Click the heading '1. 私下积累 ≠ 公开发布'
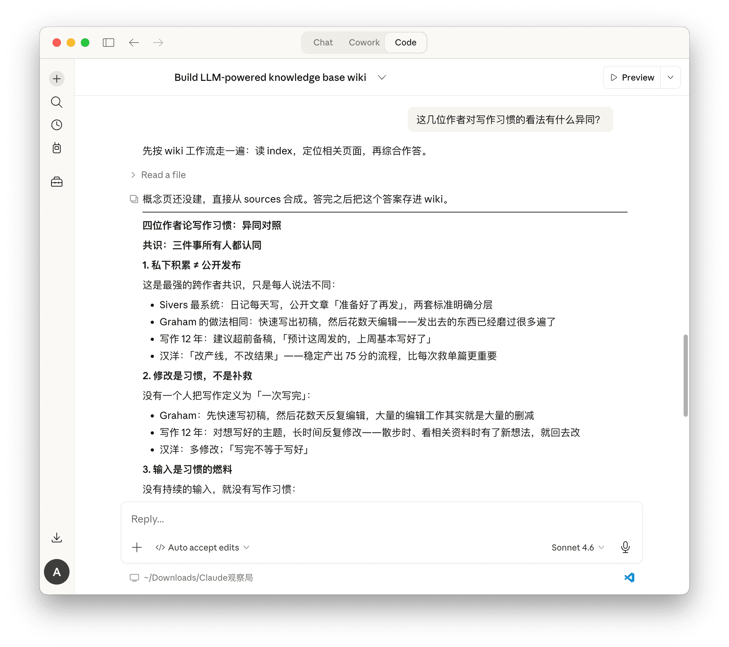 click(x=191, y=265)
